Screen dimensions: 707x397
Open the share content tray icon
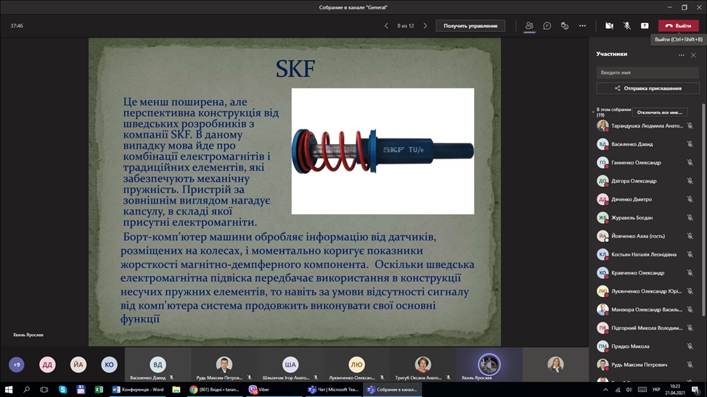pos(645,25)
